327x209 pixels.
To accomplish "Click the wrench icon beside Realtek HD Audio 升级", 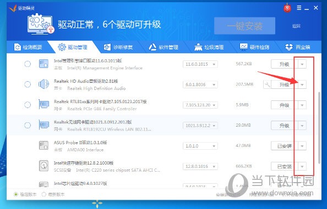I will [x=267, y=84].
